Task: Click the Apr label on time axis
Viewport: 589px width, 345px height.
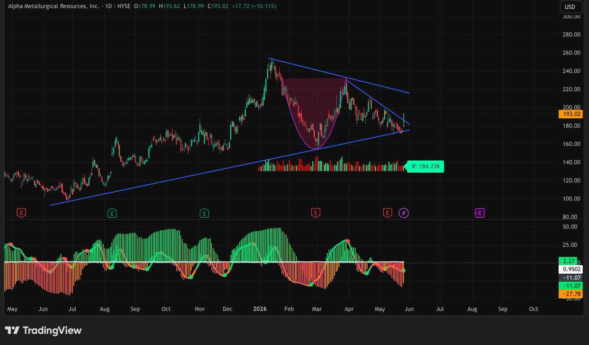Action: coord(349,309)
